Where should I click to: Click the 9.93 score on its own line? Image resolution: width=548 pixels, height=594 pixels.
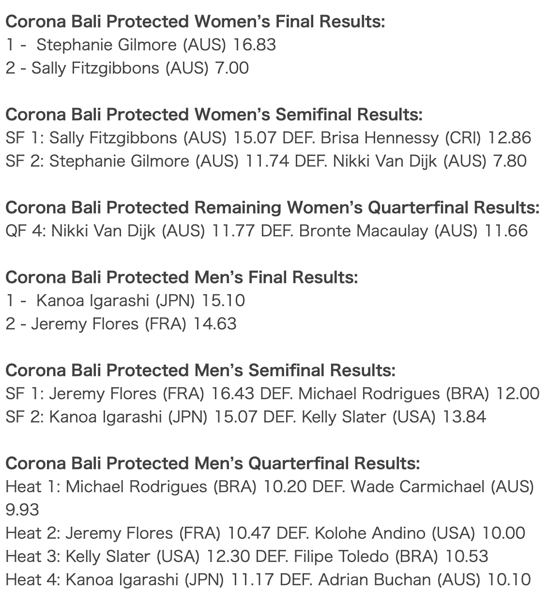[x=22, y=510]
